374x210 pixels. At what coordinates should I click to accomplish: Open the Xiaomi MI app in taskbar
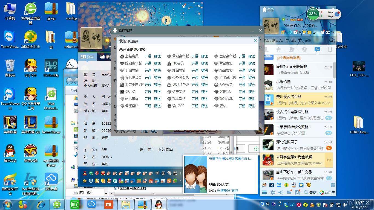tap(108, 204)
